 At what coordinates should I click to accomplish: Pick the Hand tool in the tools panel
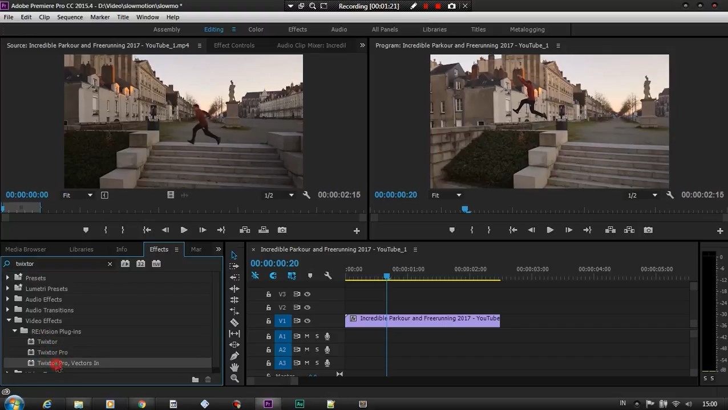click(x=234, y=367)
